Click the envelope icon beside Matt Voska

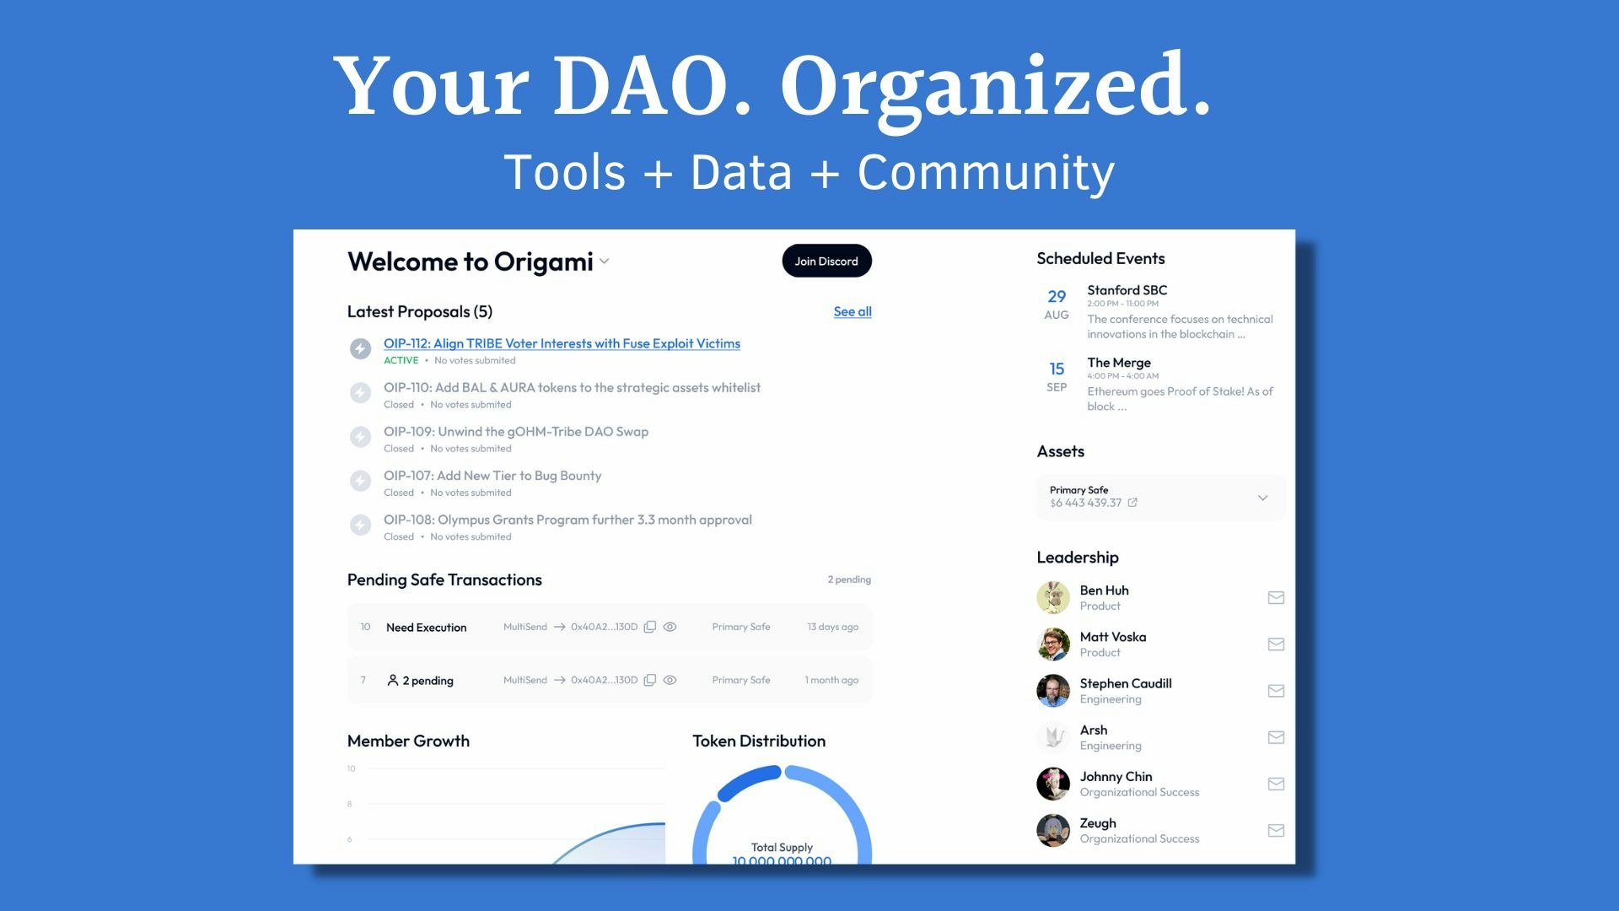[x=1276, y=644]
